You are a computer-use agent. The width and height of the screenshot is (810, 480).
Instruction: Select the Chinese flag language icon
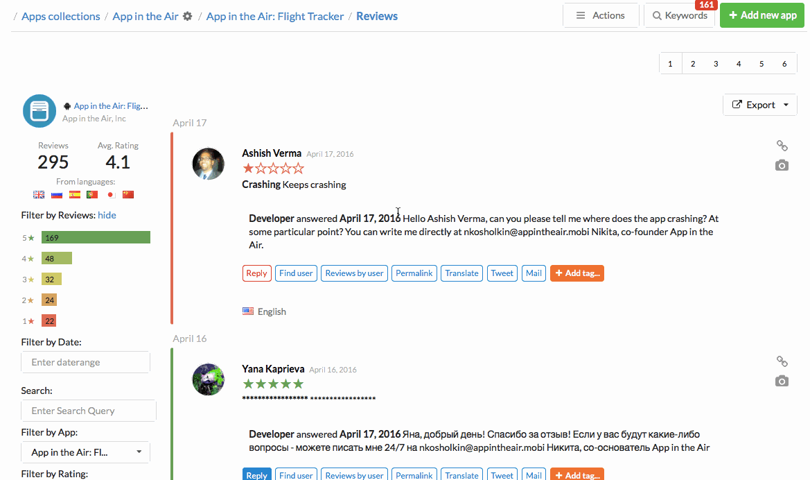pos(128,195)
